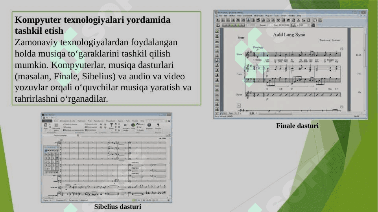
Task: Open Finale's Window menu
Action: [292, 16]
